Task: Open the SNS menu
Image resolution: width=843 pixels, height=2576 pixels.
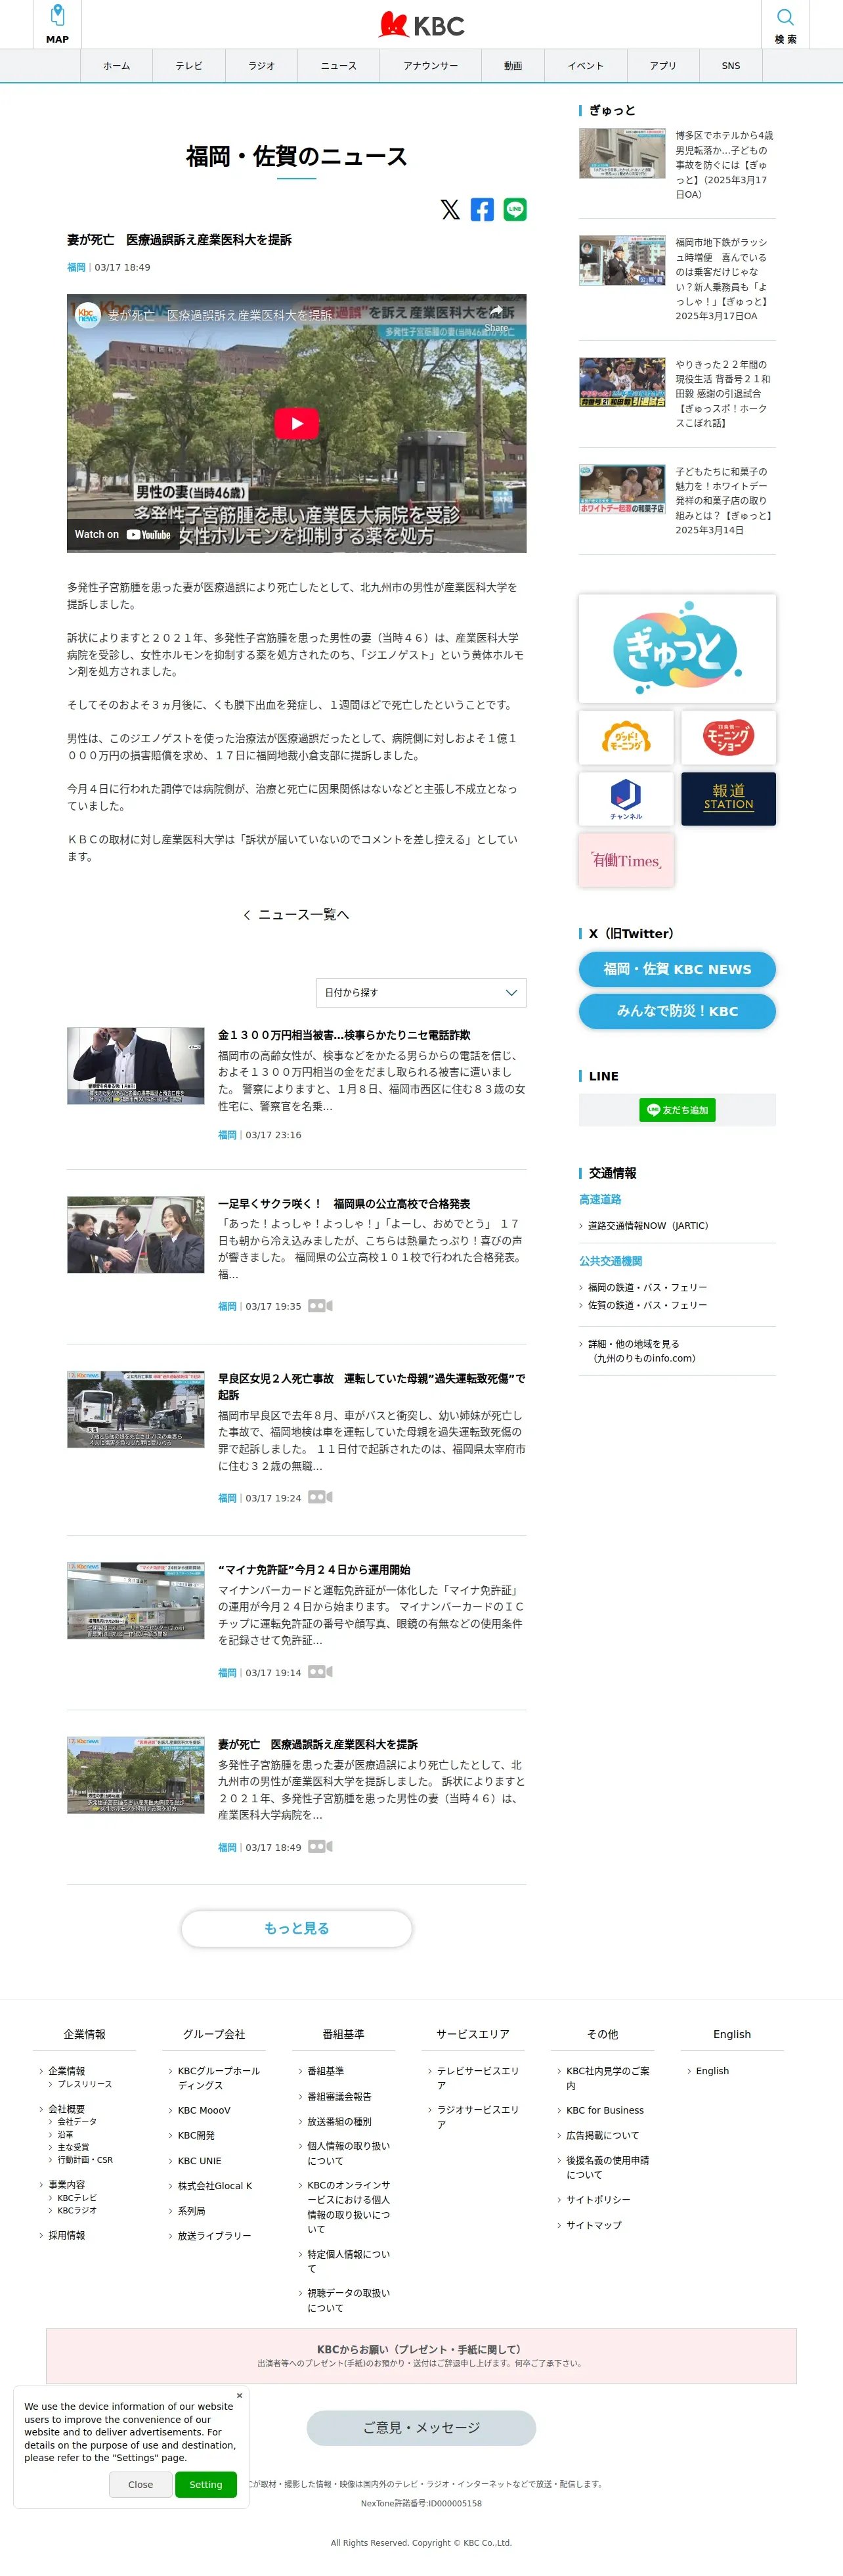Action: (x=731, y=66)
